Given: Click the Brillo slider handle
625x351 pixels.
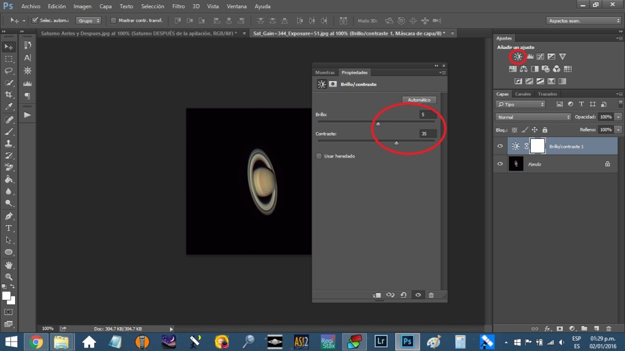Looking at the screenshot, I should coord(378,124).
